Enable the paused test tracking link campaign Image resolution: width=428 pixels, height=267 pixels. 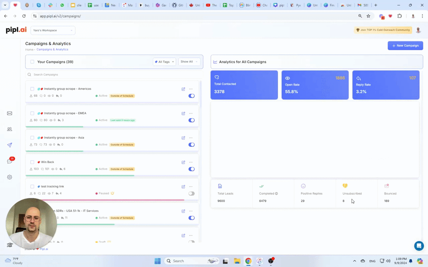point(191,193)
